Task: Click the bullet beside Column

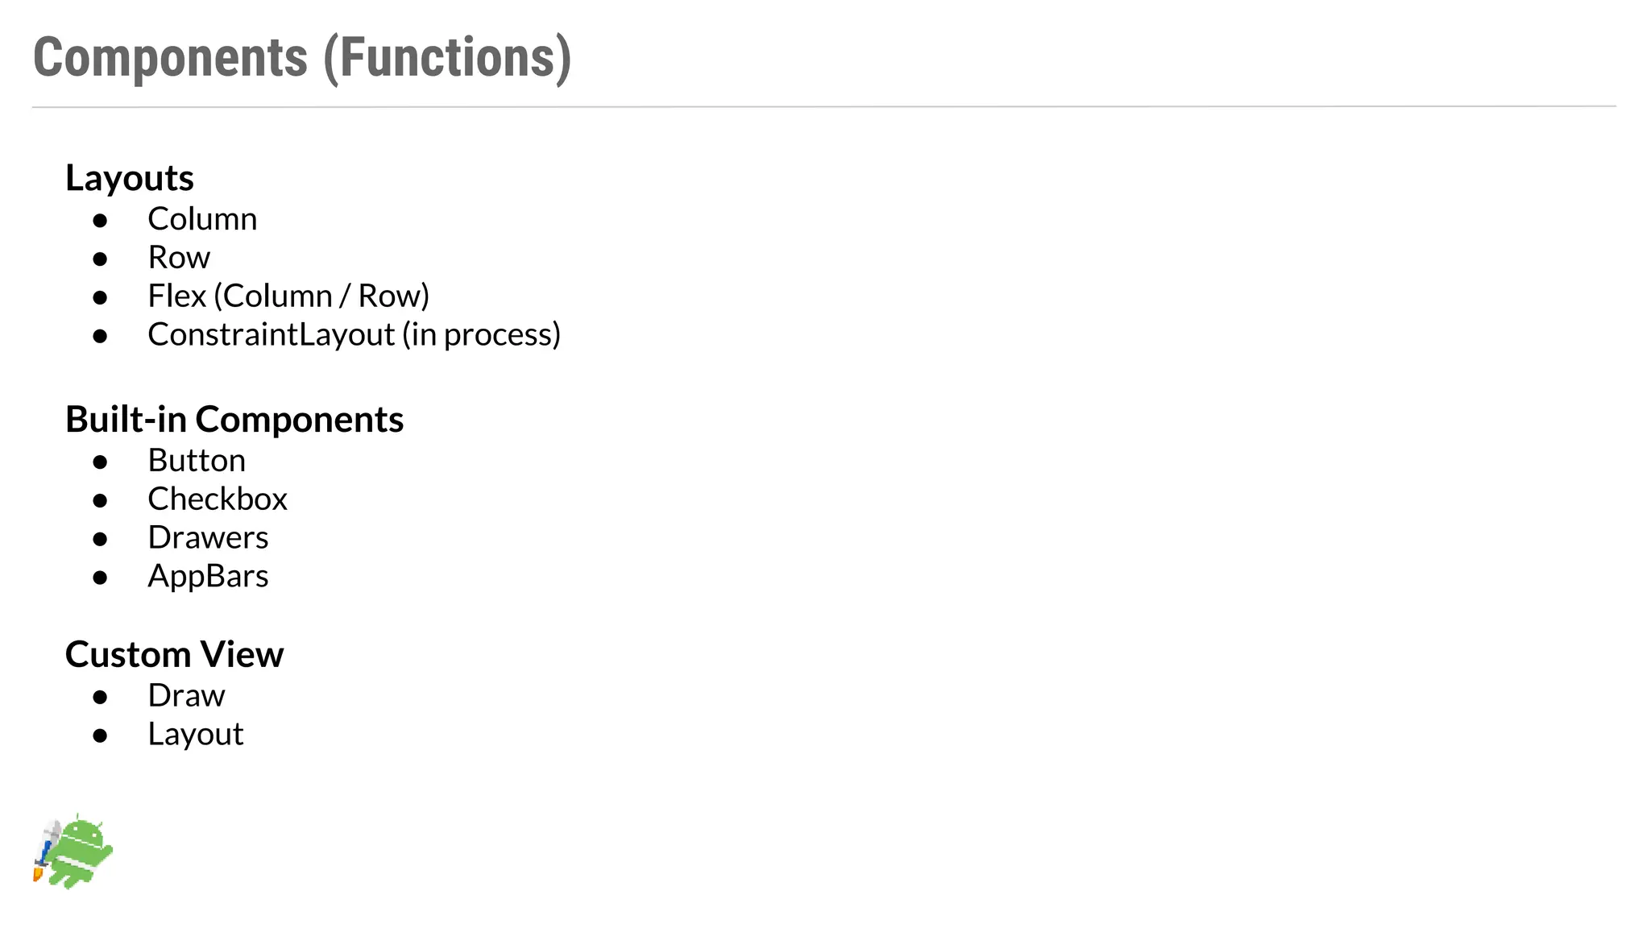Action: click(x=100, y=221)
